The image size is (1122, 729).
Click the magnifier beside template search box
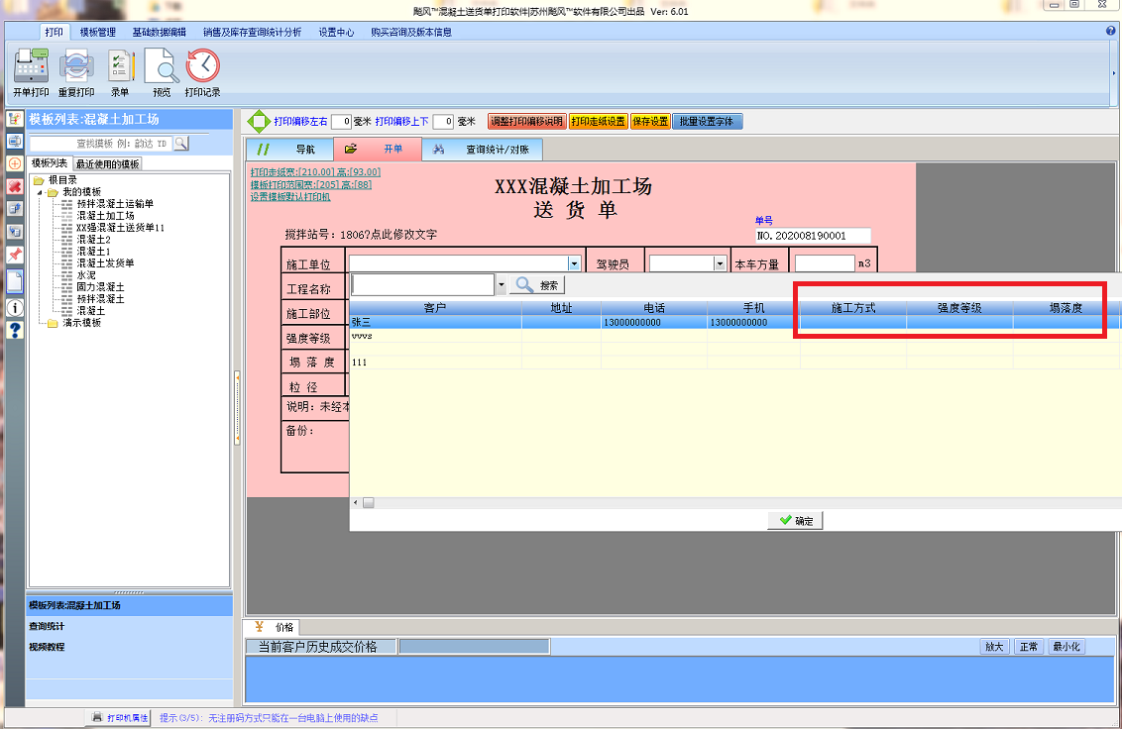tap(181, 144)
